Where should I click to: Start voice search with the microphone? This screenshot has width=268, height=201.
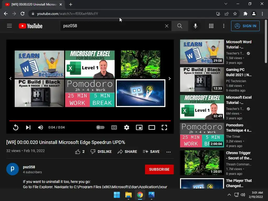pyautogui.click(x=195, y=26)
